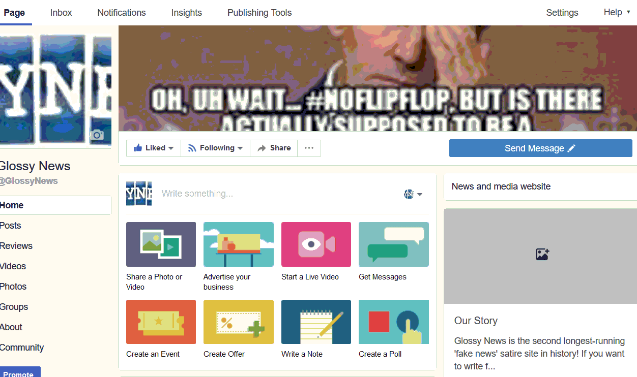Click the page avatar beside Write something
The image size is (637, 377).
tap(139, 194)
